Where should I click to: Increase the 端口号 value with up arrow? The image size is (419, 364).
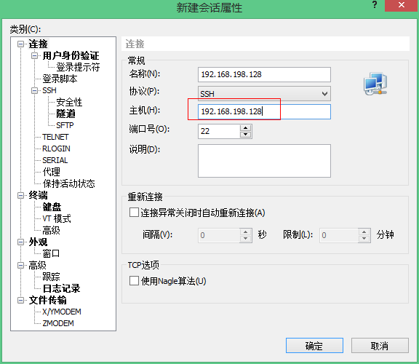tap(246, 127)
